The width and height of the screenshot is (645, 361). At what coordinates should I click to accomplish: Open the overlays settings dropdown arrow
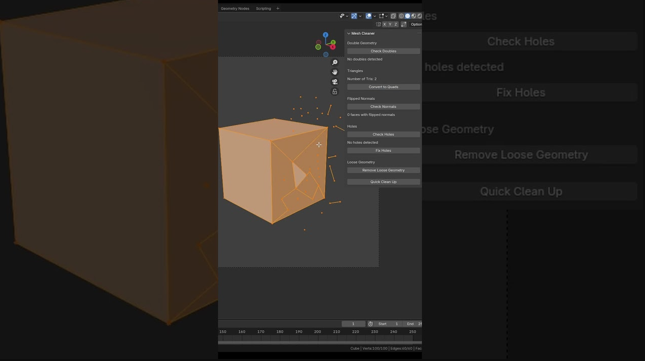[374, 16]
